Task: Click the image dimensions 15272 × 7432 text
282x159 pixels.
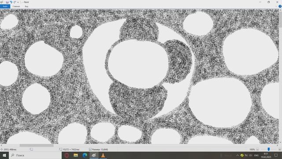Action: tap(71, 149)
